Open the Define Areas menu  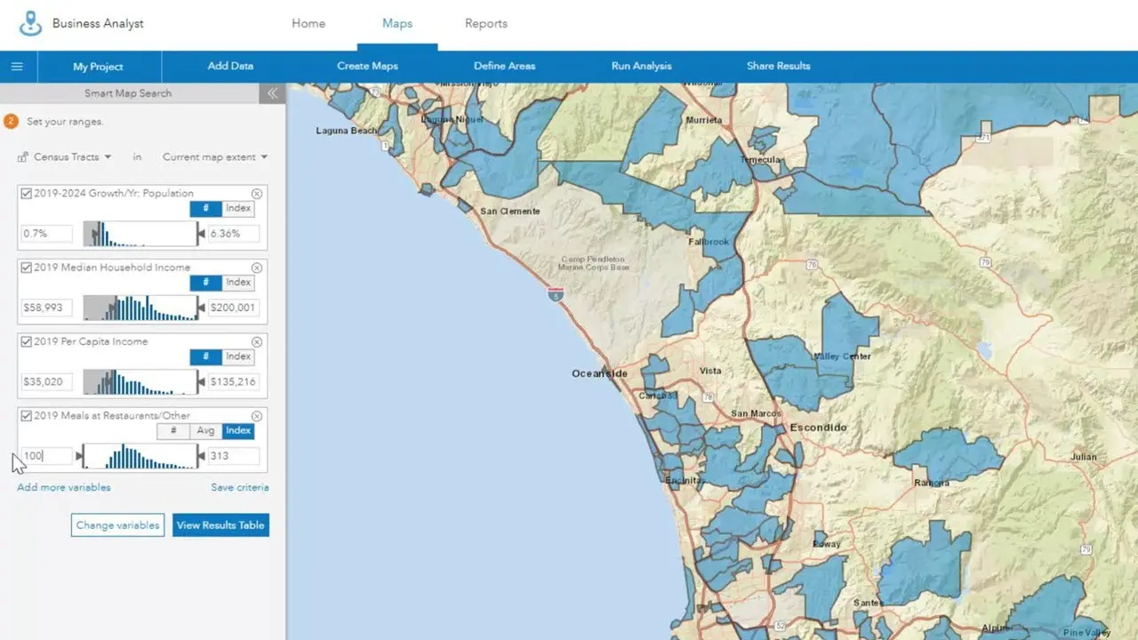[x=504, y=66]
